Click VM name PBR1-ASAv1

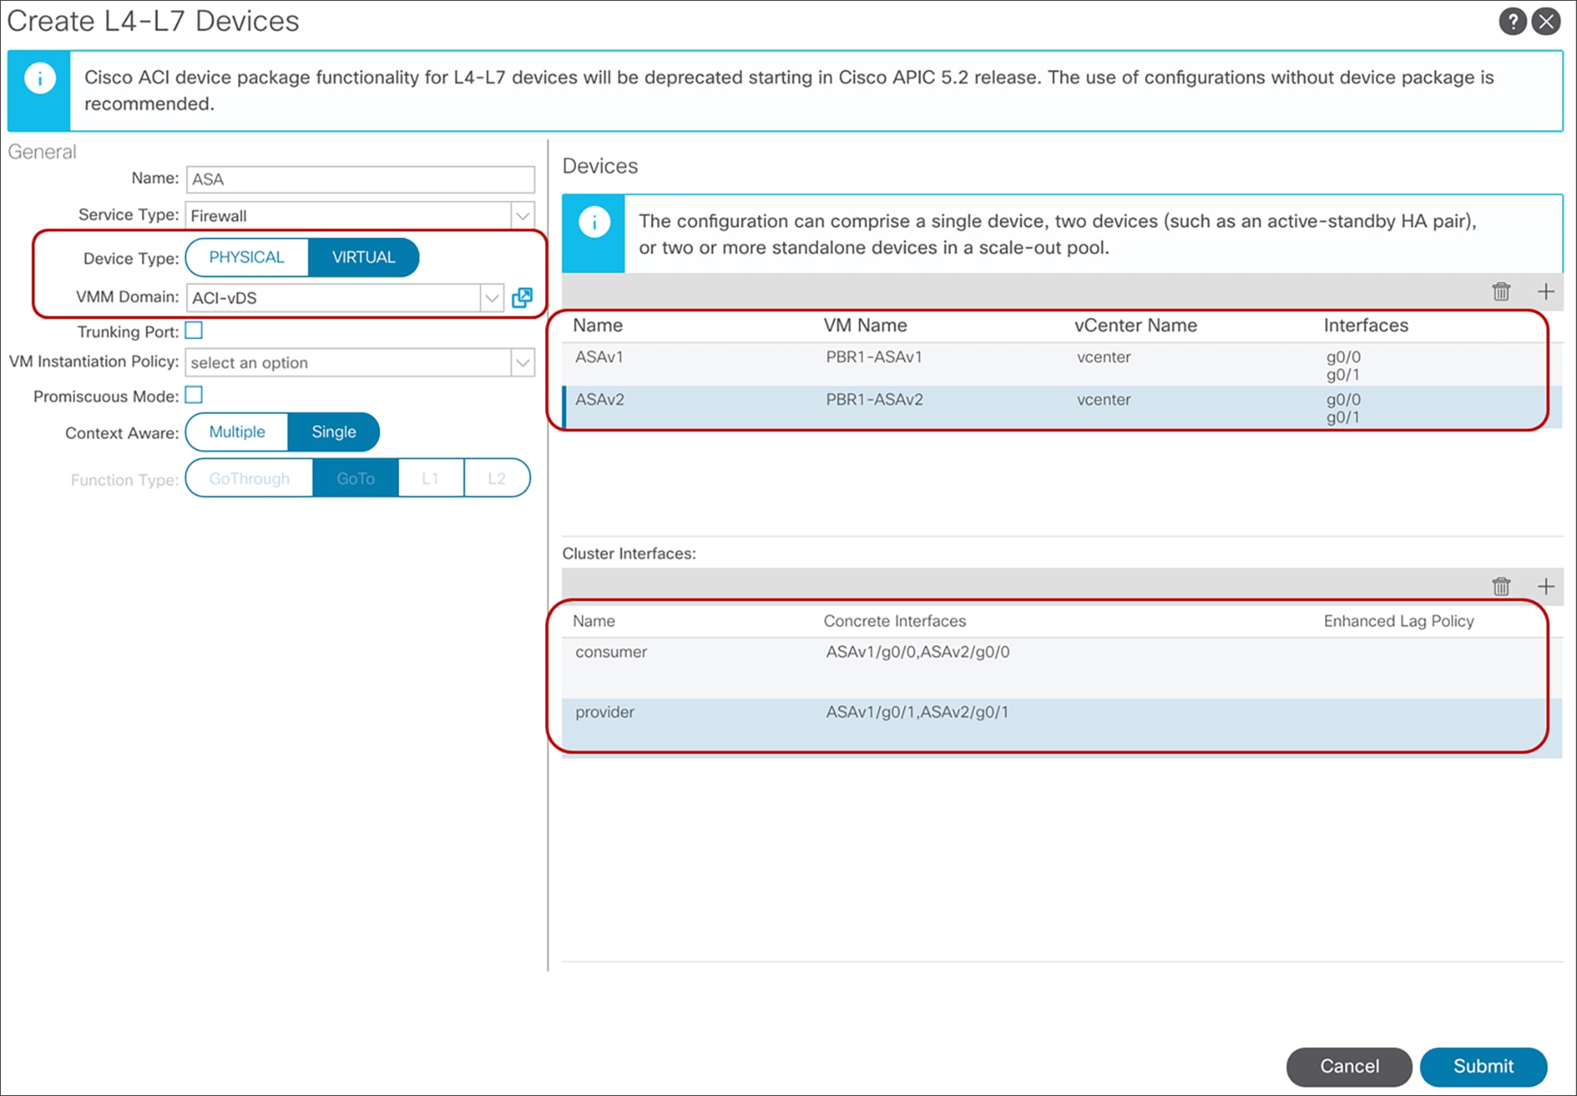point(874,357)
